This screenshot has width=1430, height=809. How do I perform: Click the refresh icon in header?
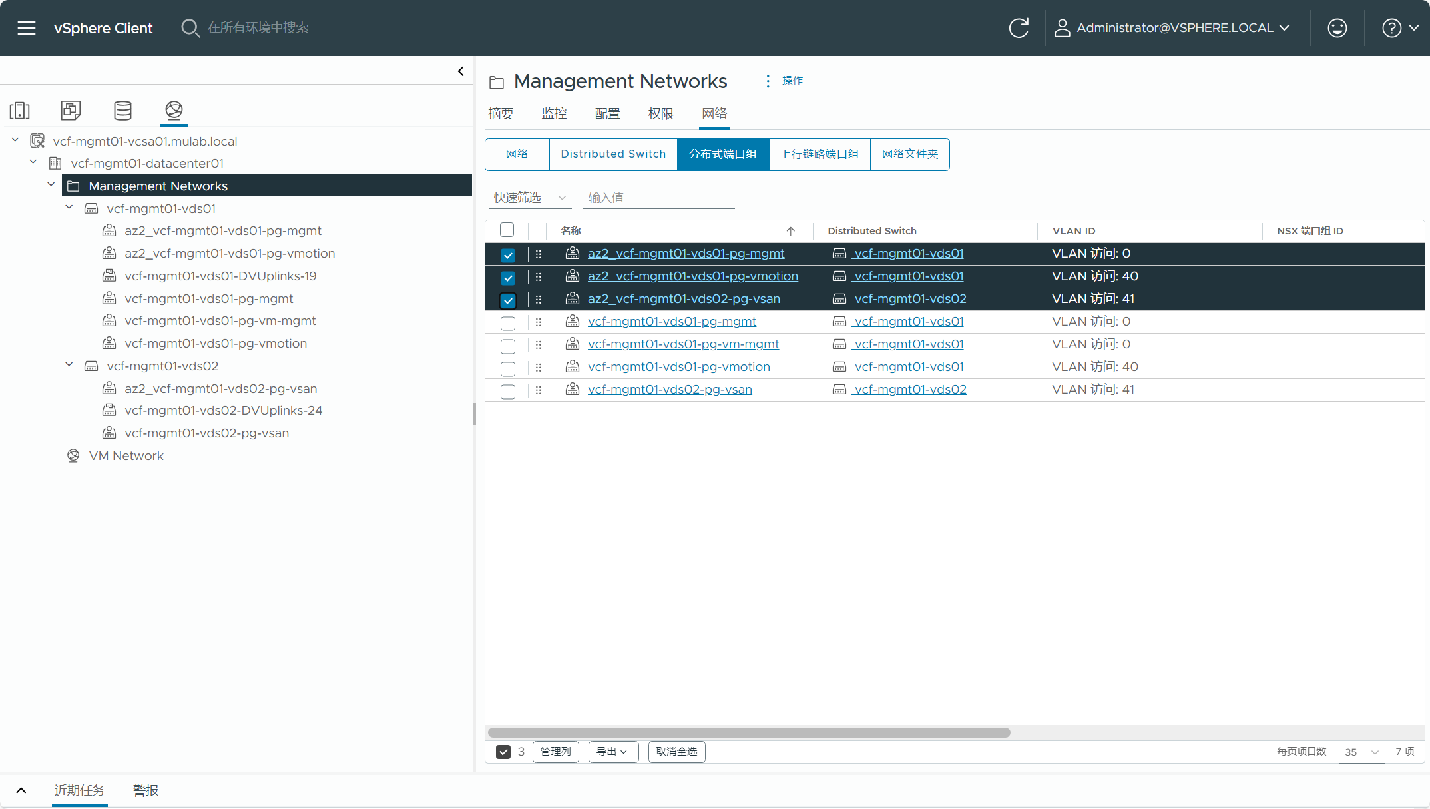[1019, 28]
